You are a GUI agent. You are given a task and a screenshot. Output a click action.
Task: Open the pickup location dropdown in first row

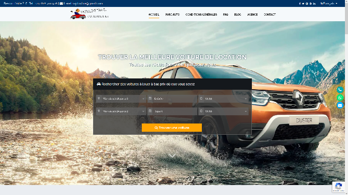click(124, 99)
